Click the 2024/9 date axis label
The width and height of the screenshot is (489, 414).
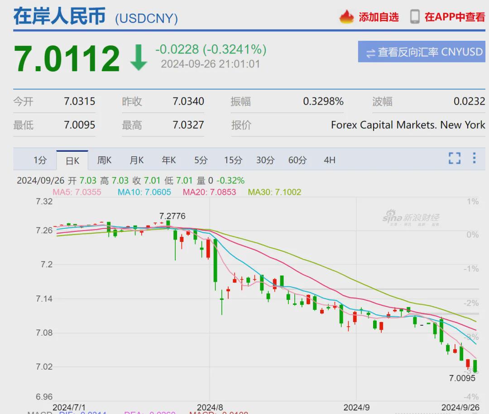tap(356, 407)
